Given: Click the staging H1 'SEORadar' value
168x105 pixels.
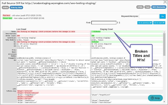Looking at the screenshot, I should [x=95, y=42].
